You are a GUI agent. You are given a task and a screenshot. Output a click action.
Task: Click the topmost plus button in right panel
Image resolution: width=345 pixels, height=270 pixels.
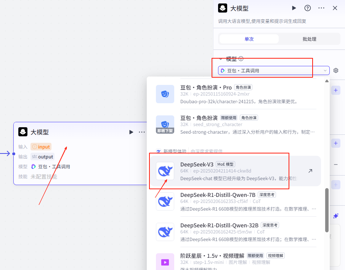point(336,90)
